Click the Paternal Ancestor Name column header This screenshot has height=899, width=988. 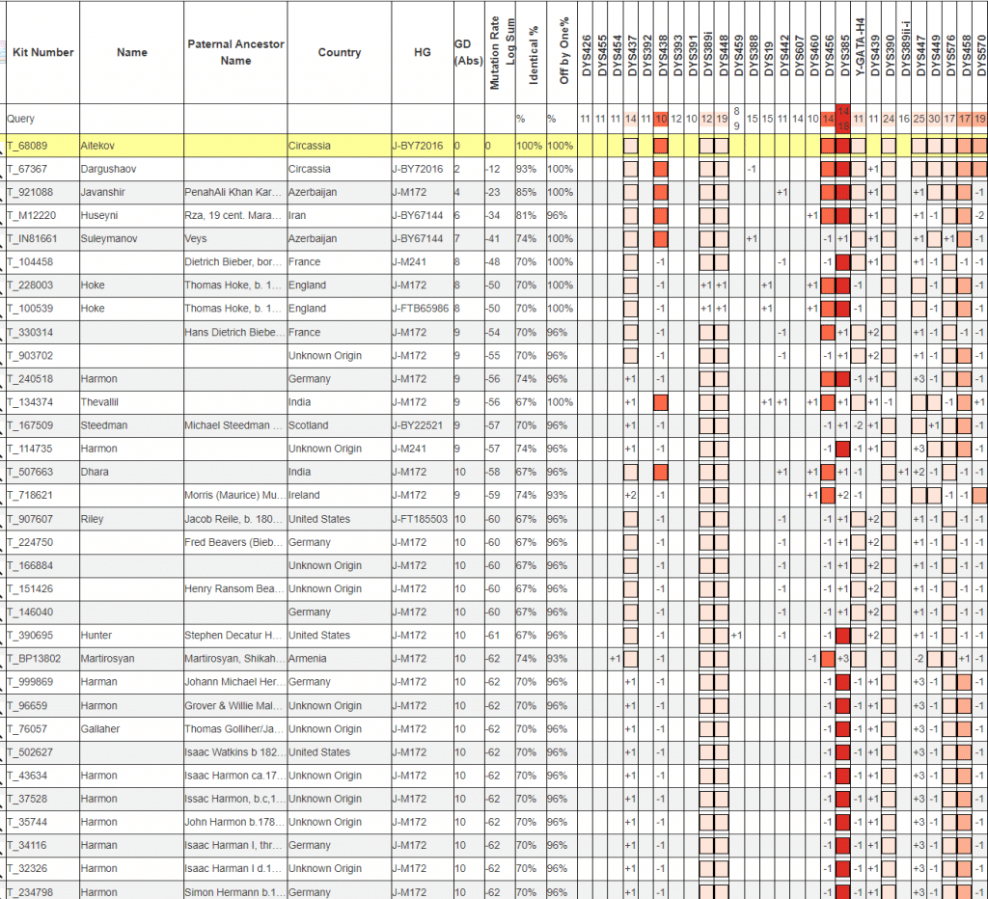(235, 52)
